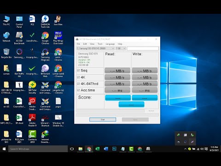
Task: Collapse the hidden tray icons chevron
Action: tap(185, 149)
